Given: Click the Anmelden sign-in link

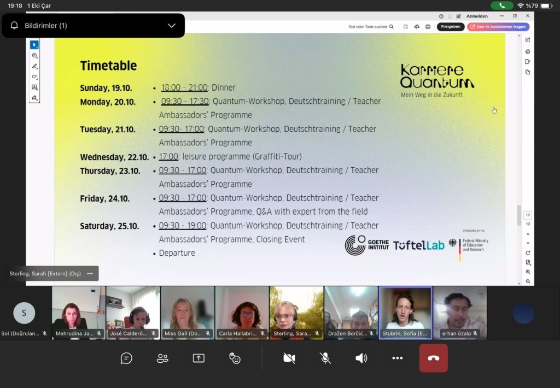Looking at the screenshot, I should coord(477,16).
